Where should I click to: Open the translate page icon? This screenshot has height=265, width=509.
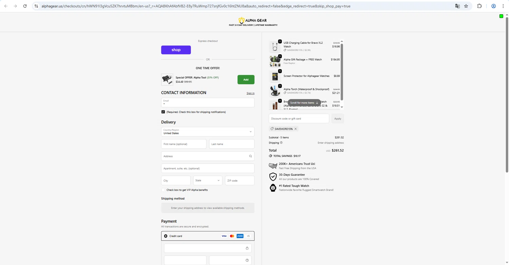(457, 6)
